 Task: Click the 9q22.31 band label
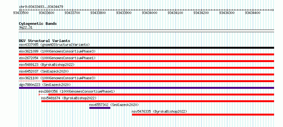[x=26, y=27]
